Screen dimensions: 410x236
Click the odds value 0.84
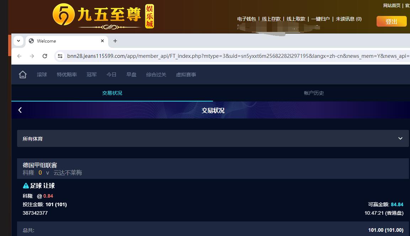48,196
